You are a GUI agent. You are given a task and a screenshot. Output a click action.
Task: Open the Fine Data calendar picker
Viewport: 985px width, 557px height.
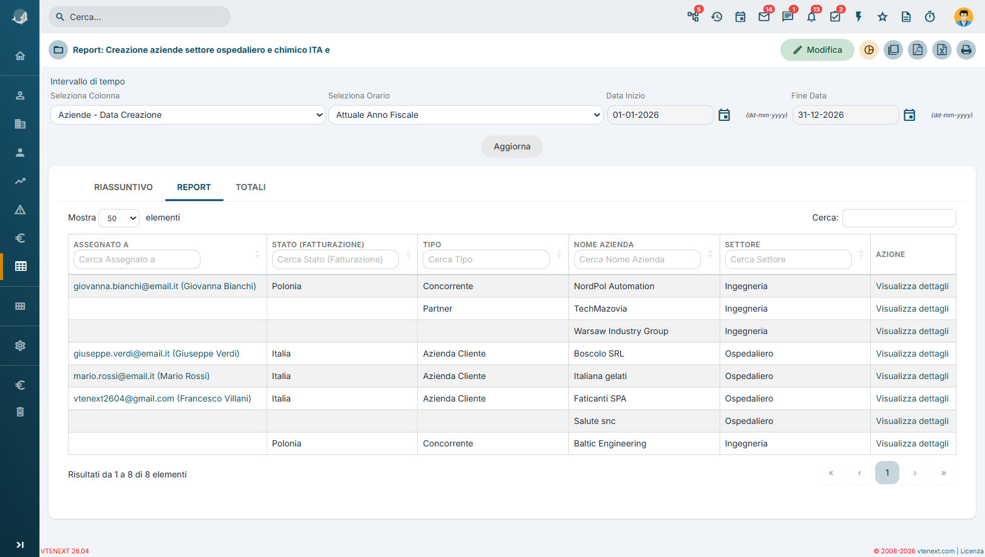coord(909,115)
